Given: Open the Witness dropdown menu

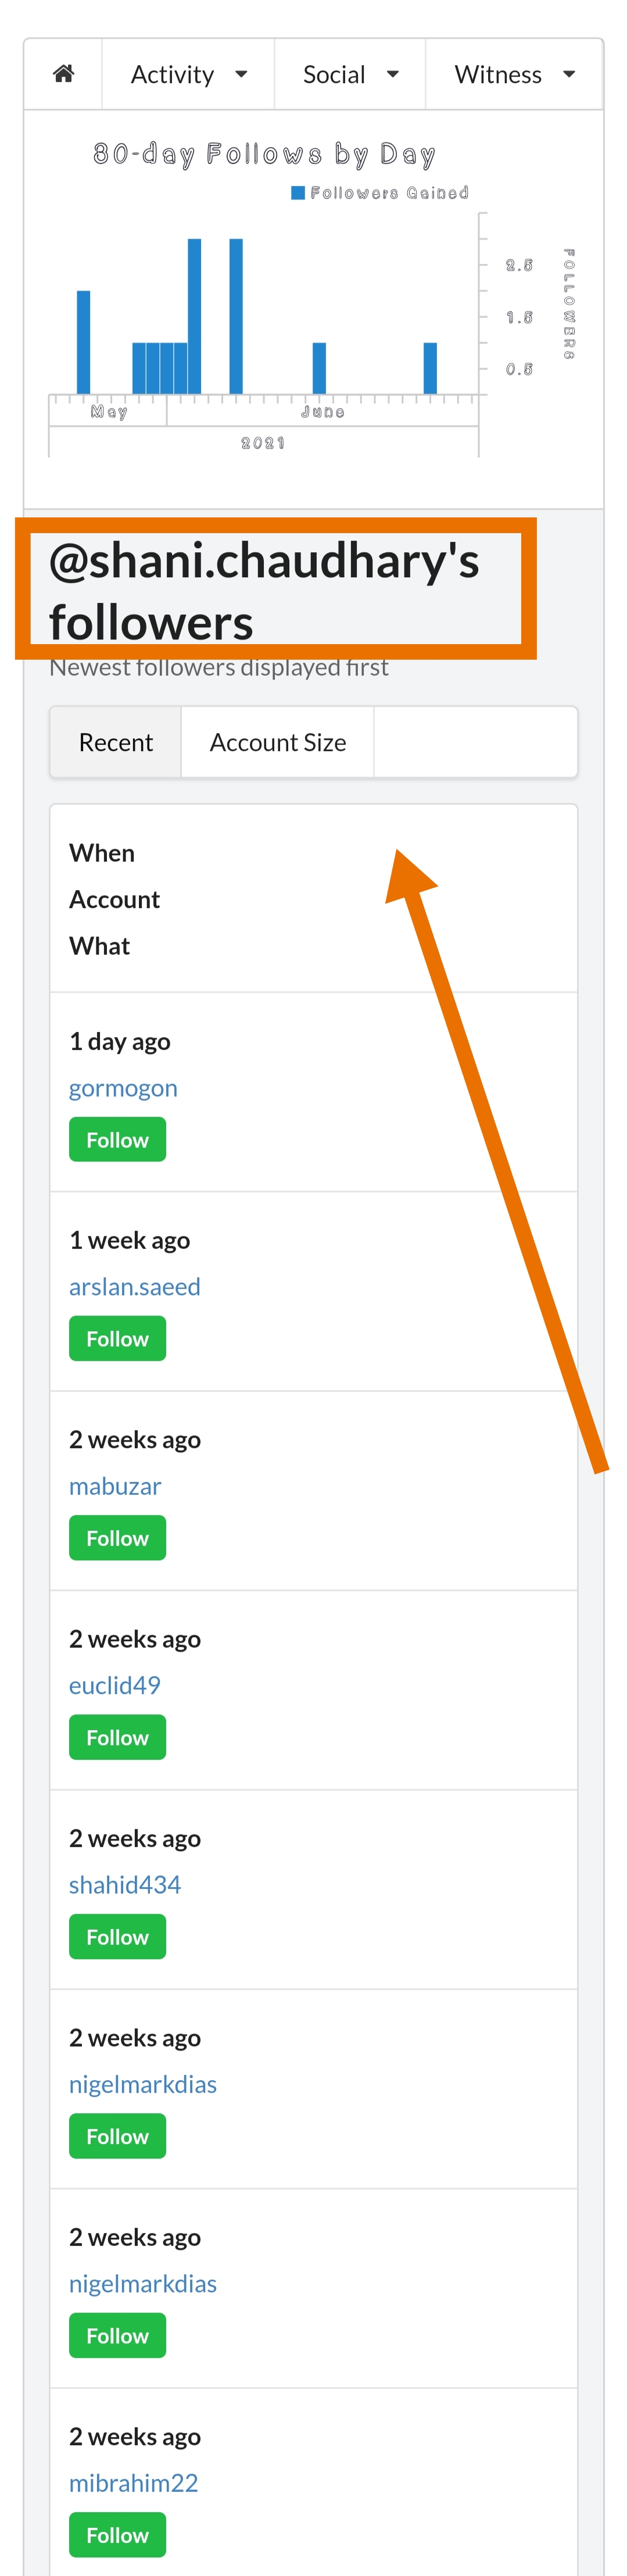Looking at the screenshot, I should pos(514,74).
